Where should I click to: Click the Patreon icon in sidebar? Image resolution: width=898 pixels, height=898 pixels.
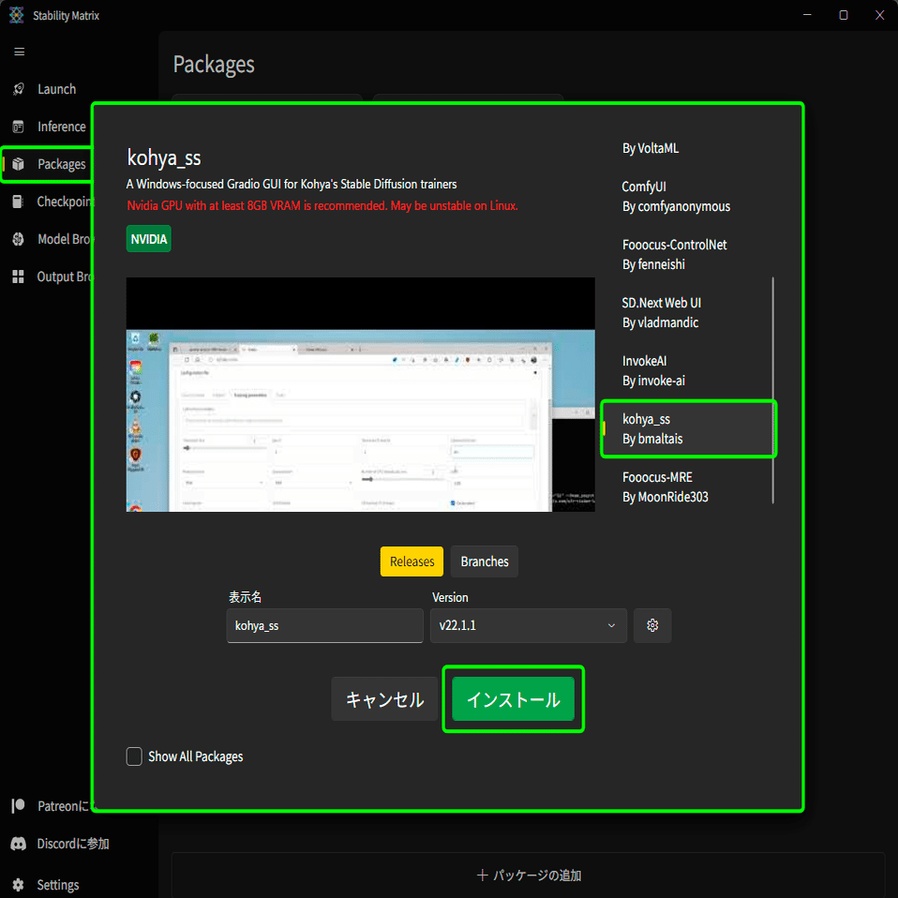[x=19, y=806]
